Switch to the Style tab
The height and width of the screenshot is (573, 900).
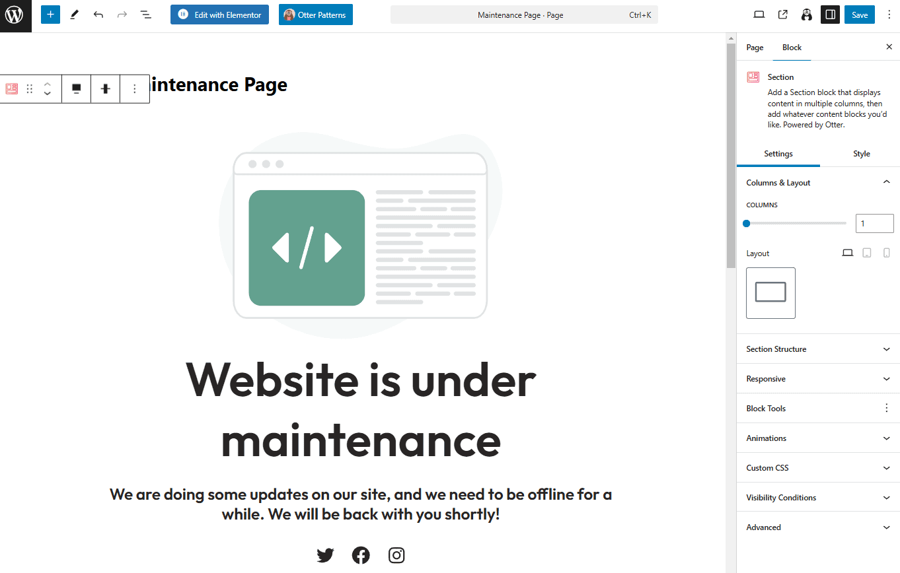(x=862, y=153)
